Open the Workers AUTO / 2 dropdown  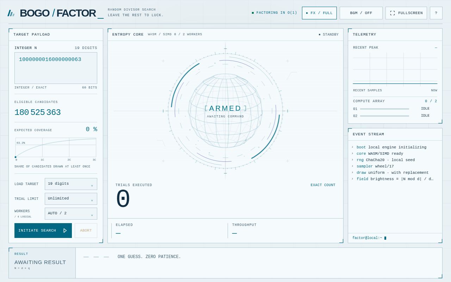pyautogui.click(x=71, y=214)
